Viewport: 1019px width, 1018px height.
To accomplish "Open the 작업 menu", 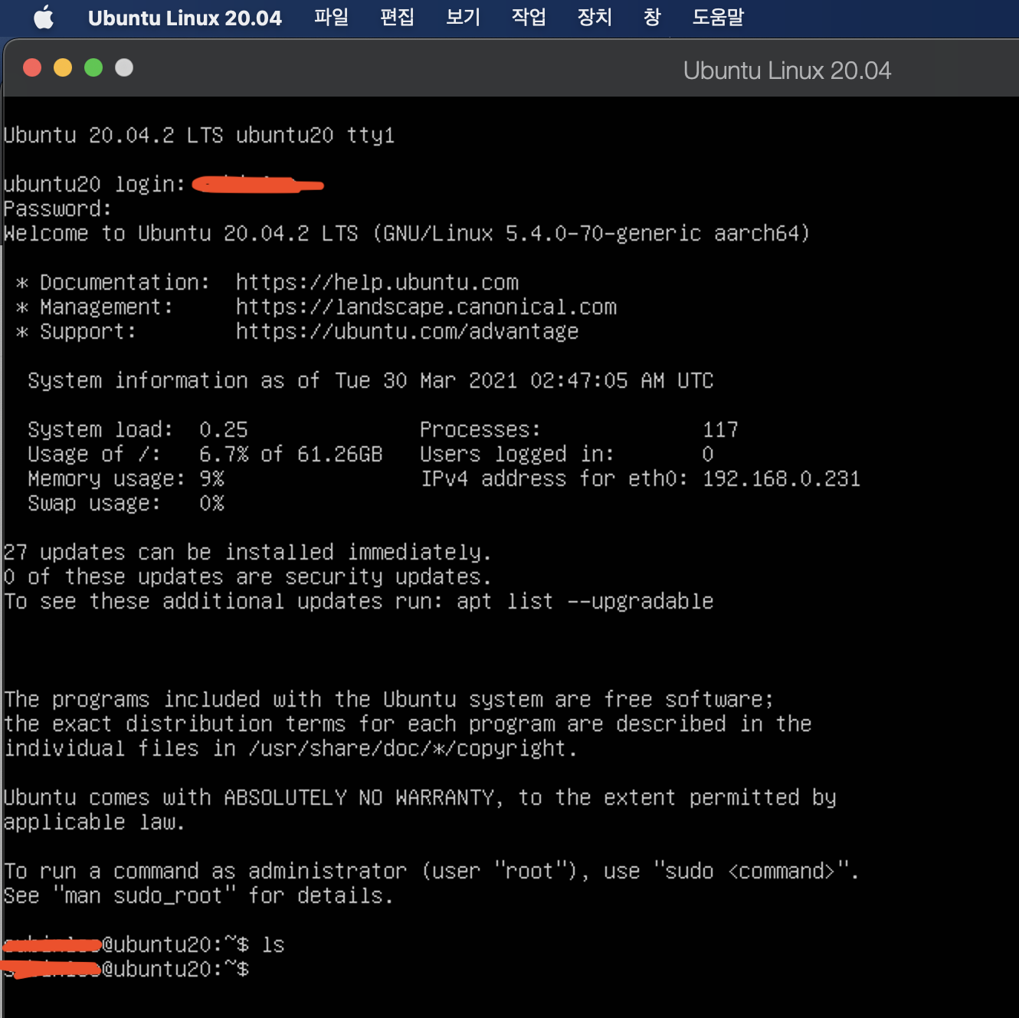I will [x=529, y=17].
